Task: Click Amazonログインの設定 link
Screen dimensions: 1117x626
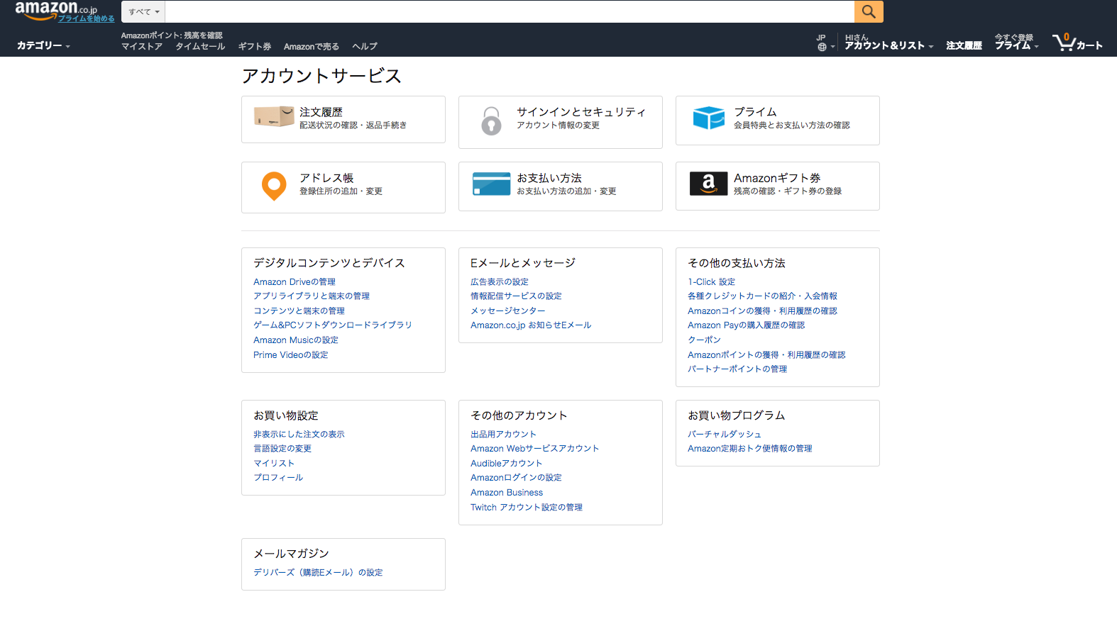Action: tap(516, 478)
